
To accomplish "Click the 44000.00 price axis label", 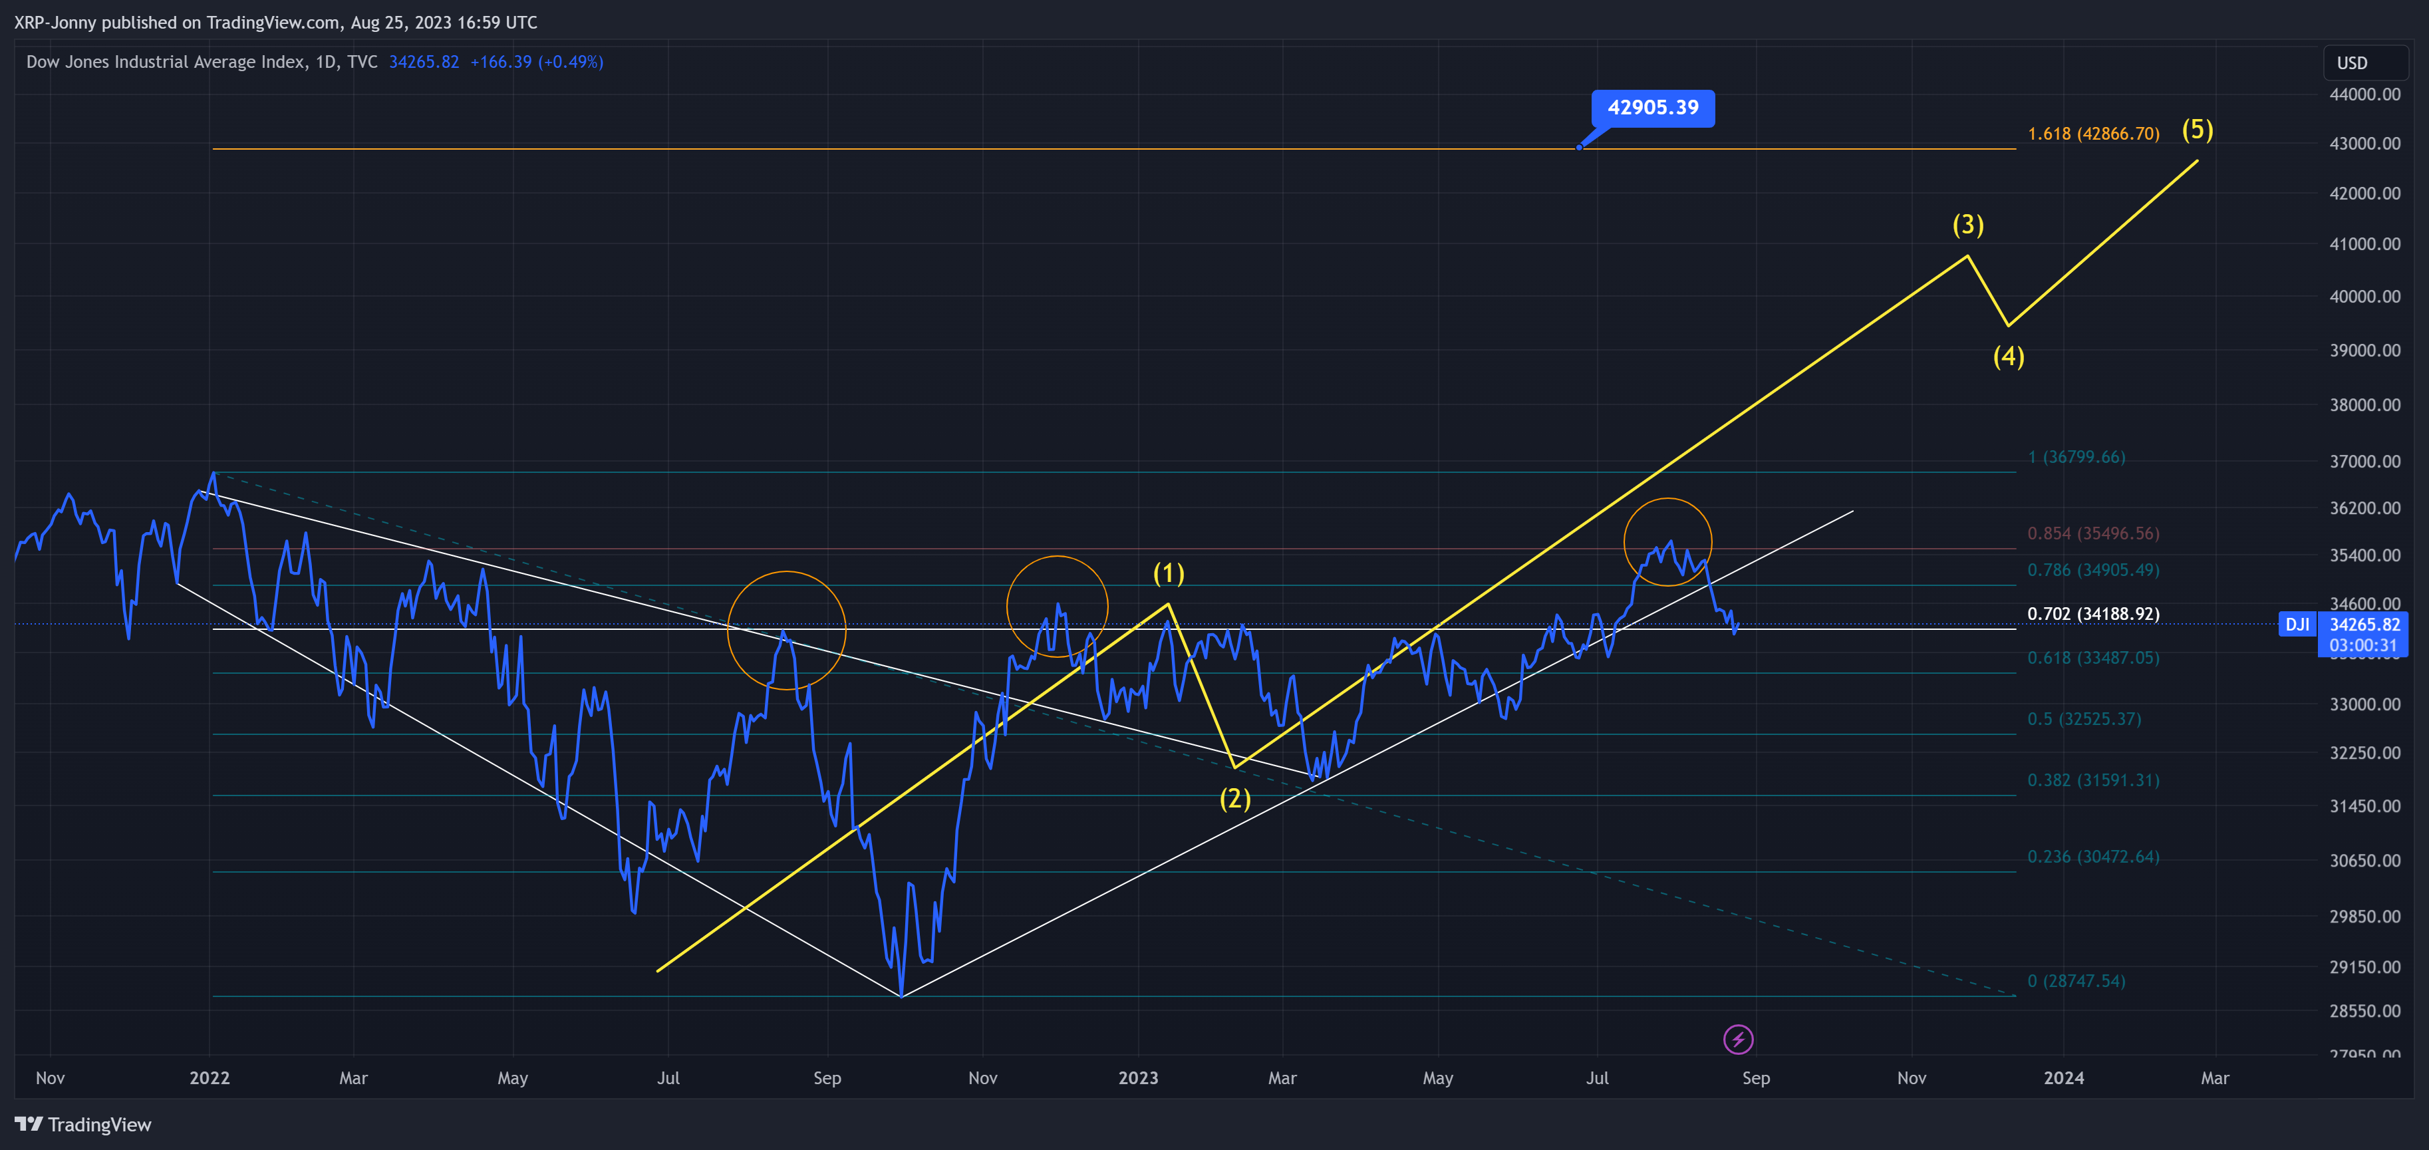I will click(x=2365, y=94).
